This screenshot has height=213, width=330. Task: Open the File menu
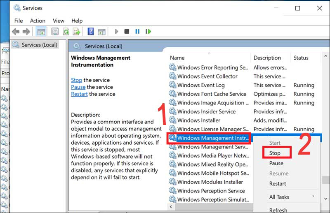19,21
